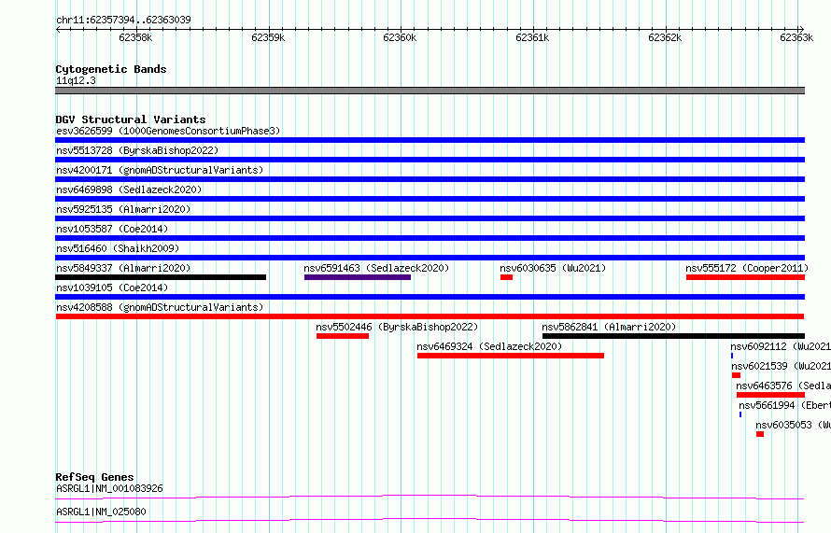Viewport: 831px width, 533px height.
Task: Select the nsv5925135 (Almarri2020) label
Action: tap(123, 209)
